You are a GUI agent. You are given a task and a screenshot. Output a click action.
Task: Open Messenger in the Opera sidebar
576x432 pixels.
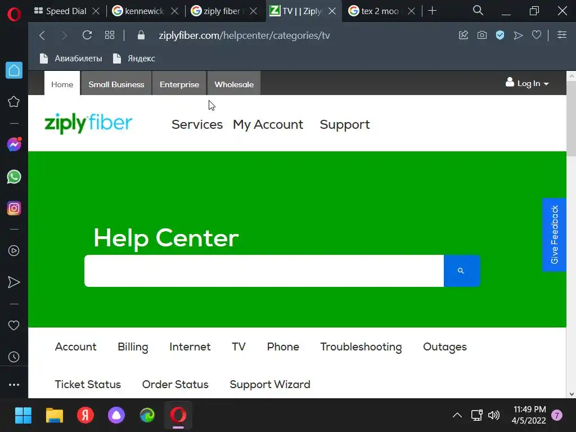(x=14, y=145)
